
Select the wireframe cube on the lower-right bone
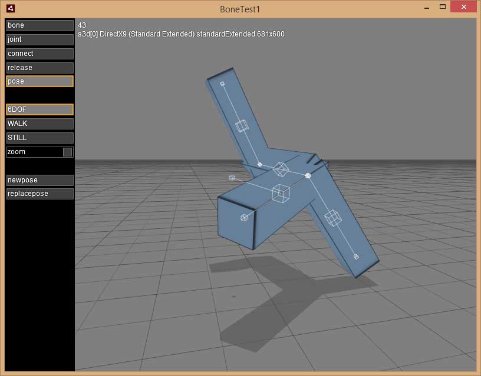(x=333, y=218)
